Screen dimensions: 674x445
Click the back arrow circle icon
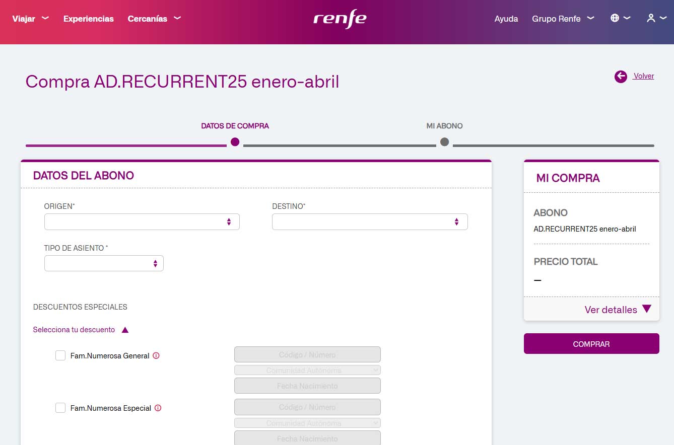pyautogui.click(x=621, y=77)
